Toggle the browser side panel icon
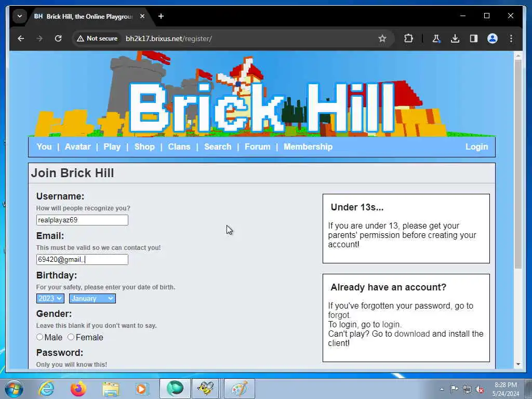This screenshot has width=532, height=399. [x=474, y=38]
